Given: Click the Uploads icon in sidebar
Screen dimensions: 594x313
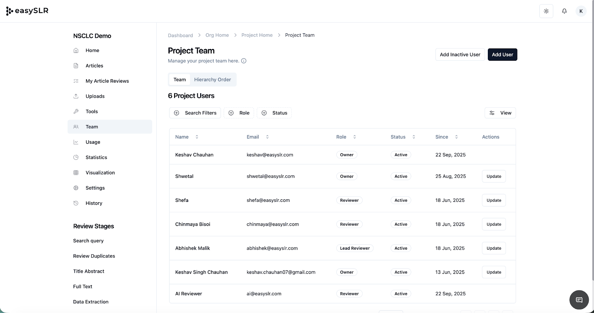Looking at the screenshot, I should pos(76,96).
